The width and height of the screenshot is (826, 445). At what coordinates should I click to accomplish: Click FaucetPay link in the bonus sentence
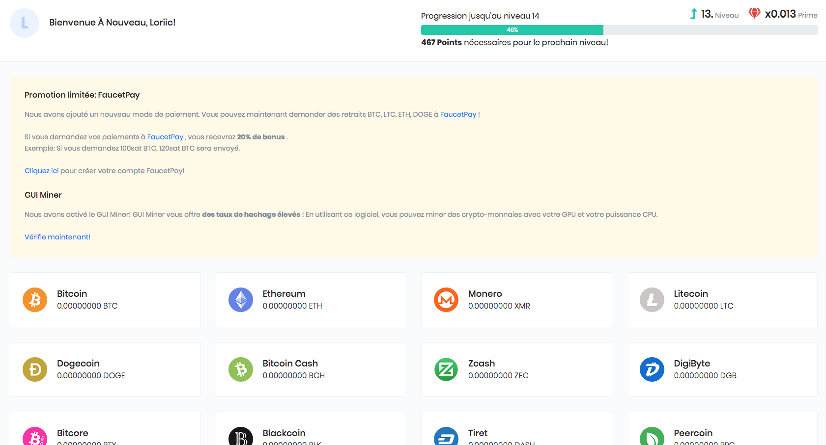pyautogui.click(x=165, y=137)
